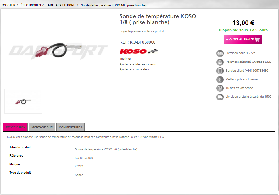Image resolution: width=279 pixels, height=195 pixels.
Task: Add product with Ajouter au panier button
Action: [x=243, y=39]
